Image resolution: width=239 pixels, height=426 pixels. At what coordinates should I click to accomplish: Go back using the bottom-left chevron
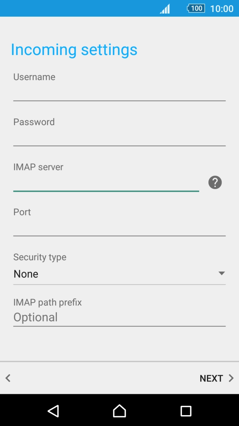(8, 378)
